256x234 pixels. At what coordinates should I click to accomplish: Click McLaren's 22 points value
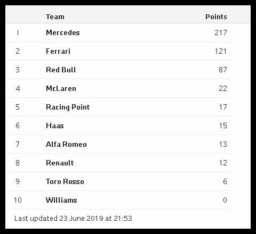click(x=223, y=88)
